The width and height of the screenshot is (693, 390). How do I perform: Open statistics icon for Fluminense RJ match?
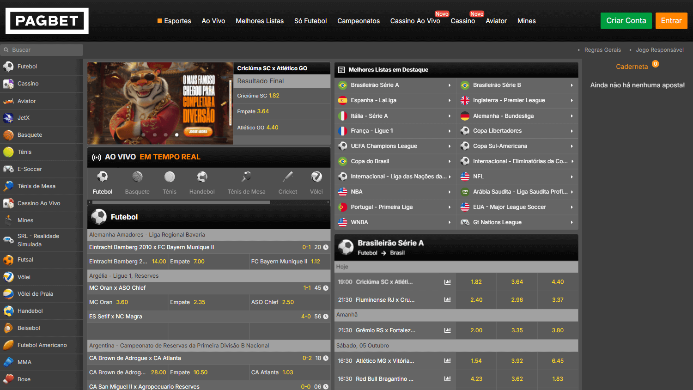point(447,300)
